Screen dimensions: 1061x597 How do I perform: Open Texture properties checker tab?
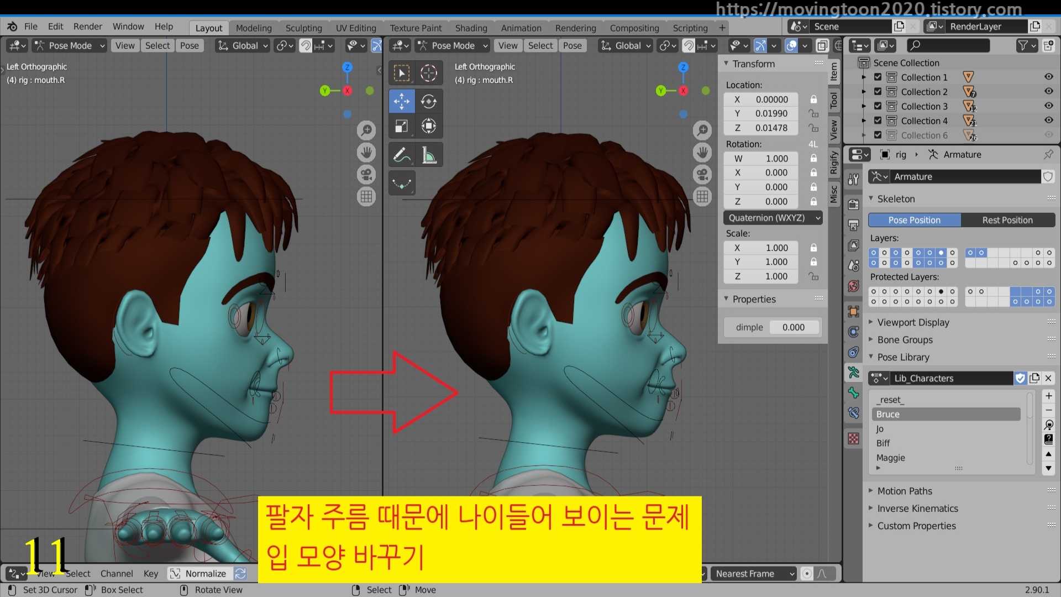pyautogui.click(x=854, y=438)
